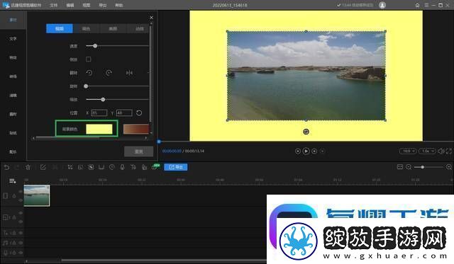Open the 1.0x playback speed dropdown
The image size is (454, 264).
point(427,151)
